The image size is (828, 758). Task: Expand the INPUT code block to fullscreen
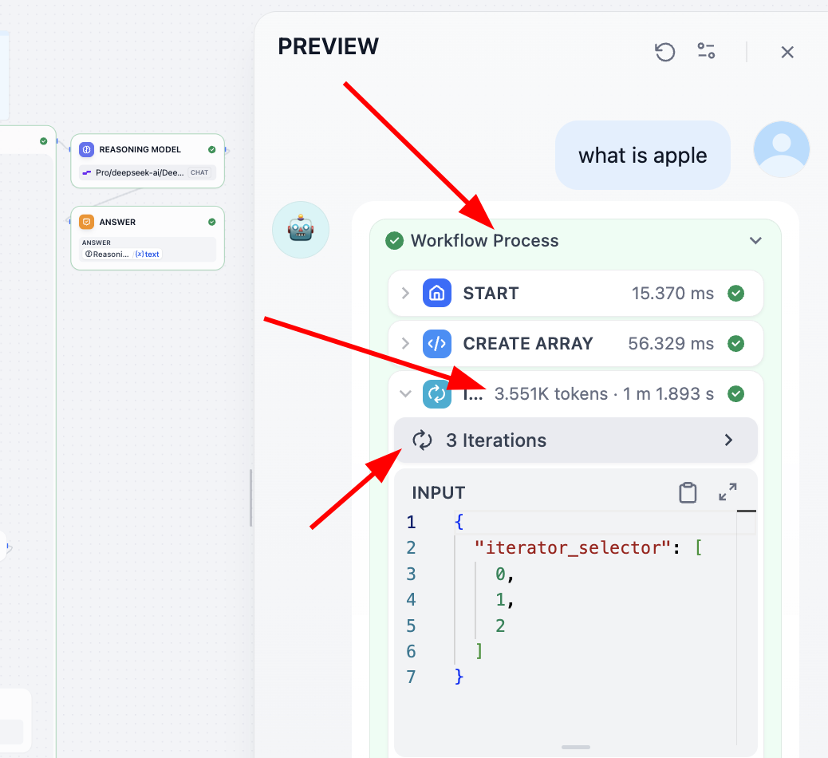click(x=727, y=492)
